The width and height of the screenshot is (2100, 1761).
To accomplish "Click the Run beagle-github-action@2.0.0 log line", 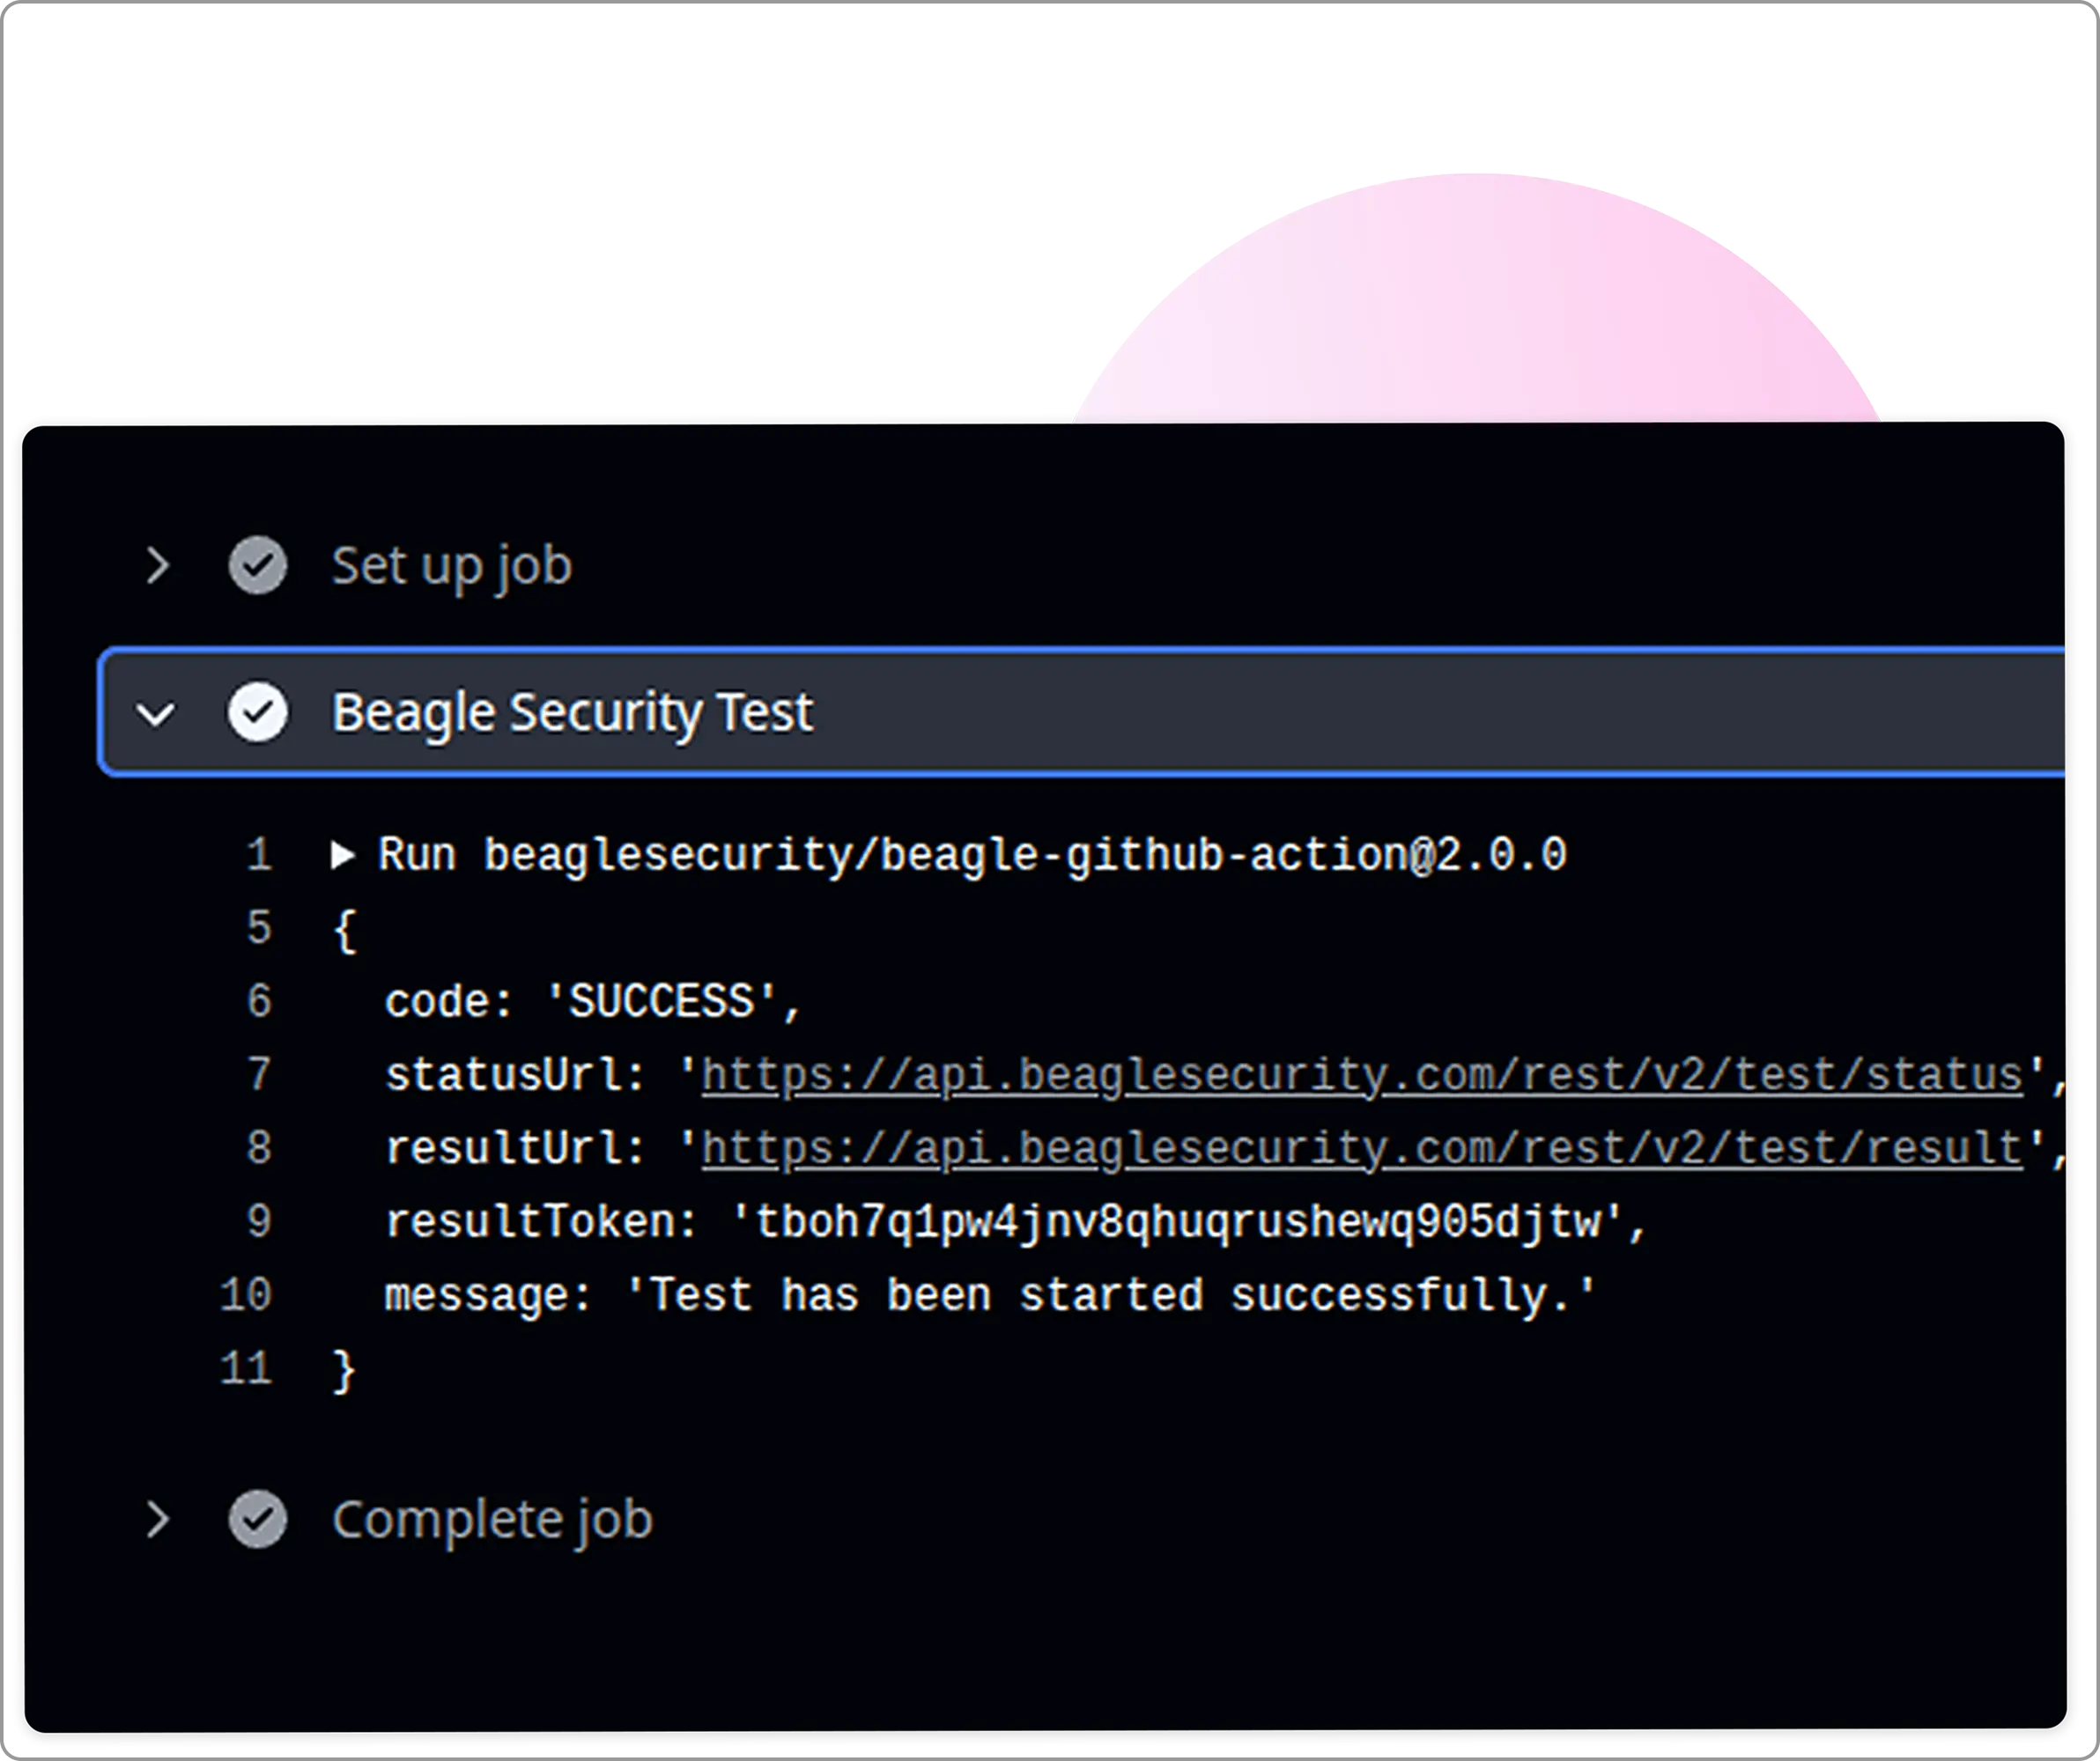I will pyautogui.click(x=972, y=856).
